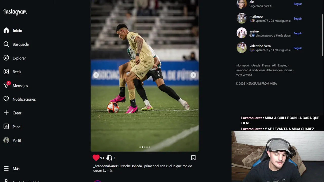
Task: Expand caption with the 'más' link
Action: [110, 171]
